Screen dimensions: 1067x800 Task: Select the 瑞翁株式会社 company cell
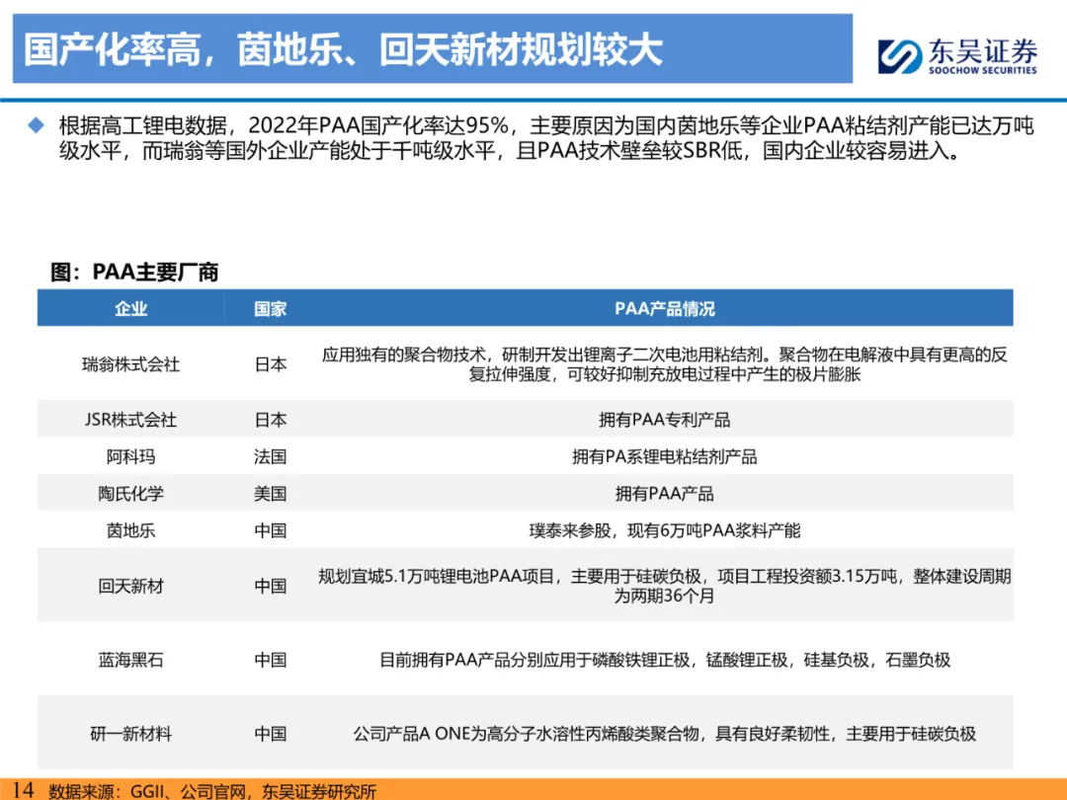(x=130, y=364)
